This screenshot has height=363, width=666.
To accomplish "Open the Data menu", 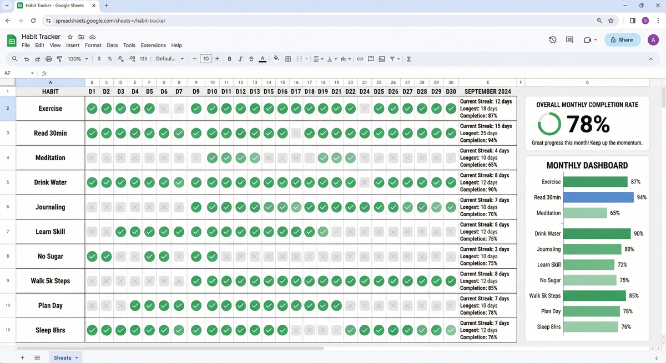I will 112,45.
